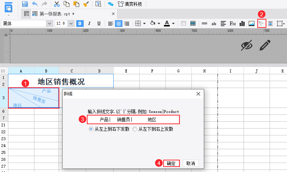Toggle the crossed-out eye visibility icon
The image size is (287, 172).
[247, 45]
